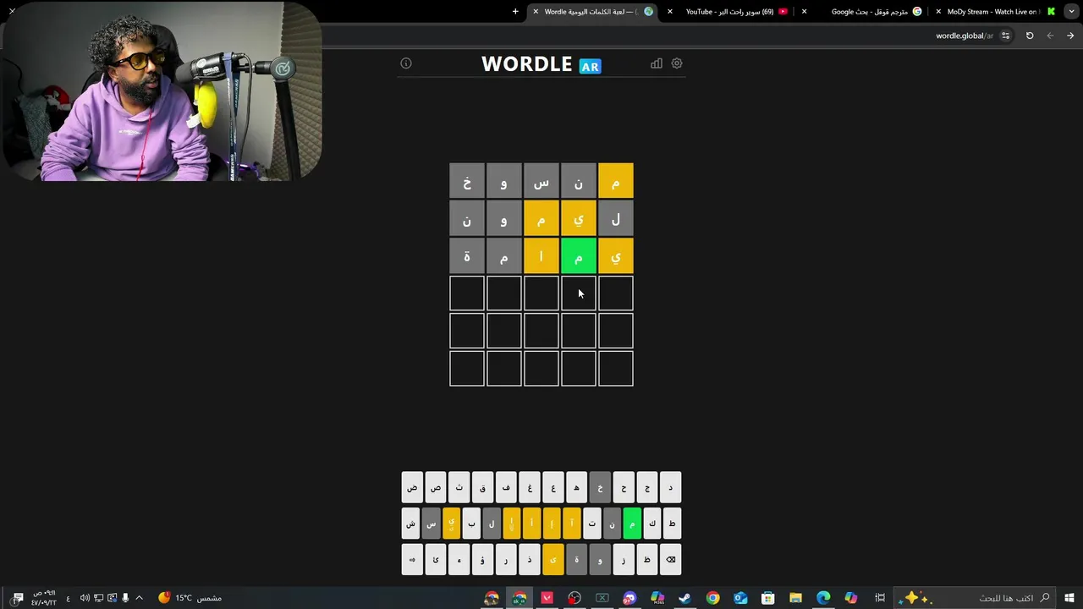This screenshot has width=1083, height=609.
Task: Tap the غ key on keyboard
Action: click(x=530, y=487)
